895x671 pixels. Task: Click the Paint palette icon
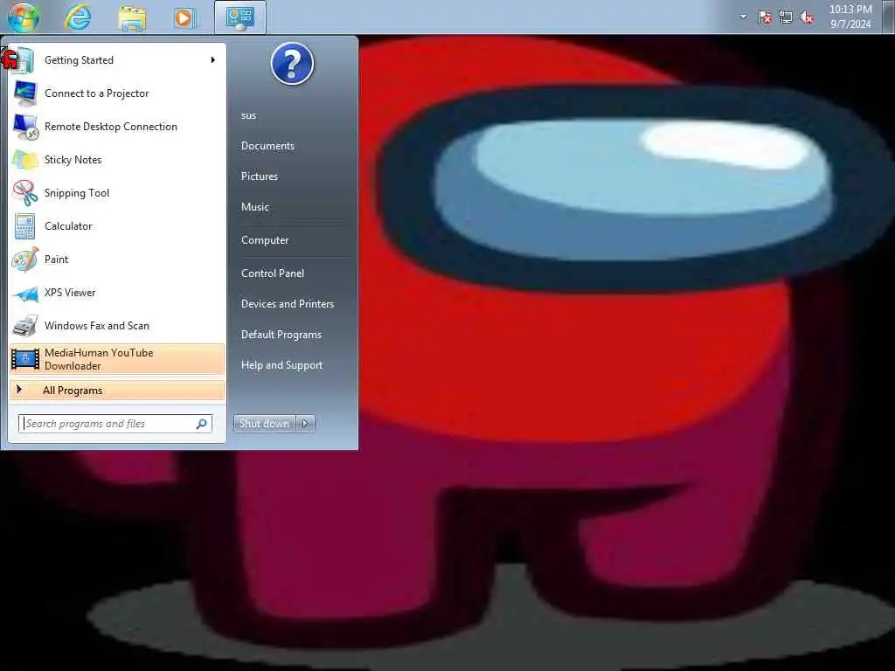[x=25, y=259]
